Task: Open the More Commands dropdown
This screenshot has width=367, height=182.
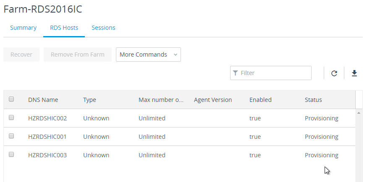Action: (x=148, y=55)
